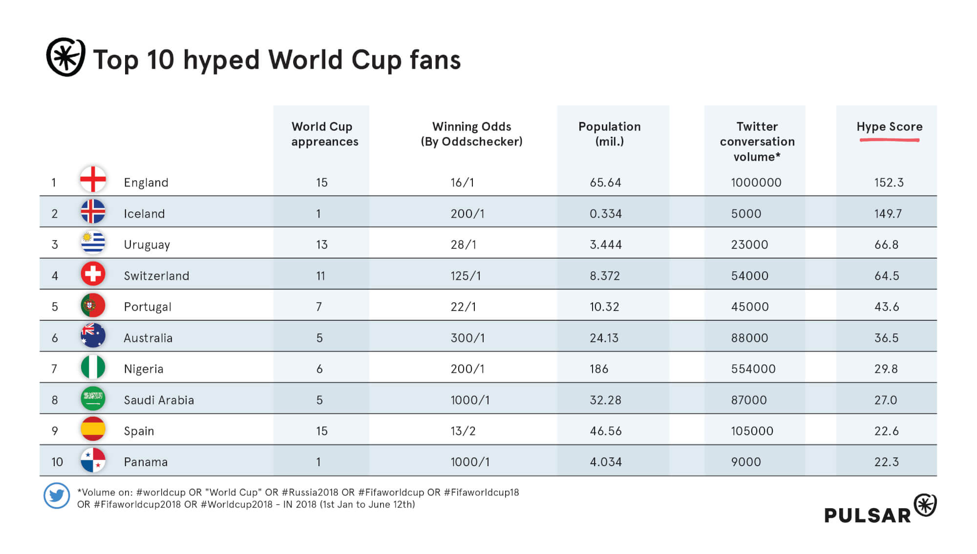Click the Spain flag icon
The image size is (977, 554).
point(93,430)
